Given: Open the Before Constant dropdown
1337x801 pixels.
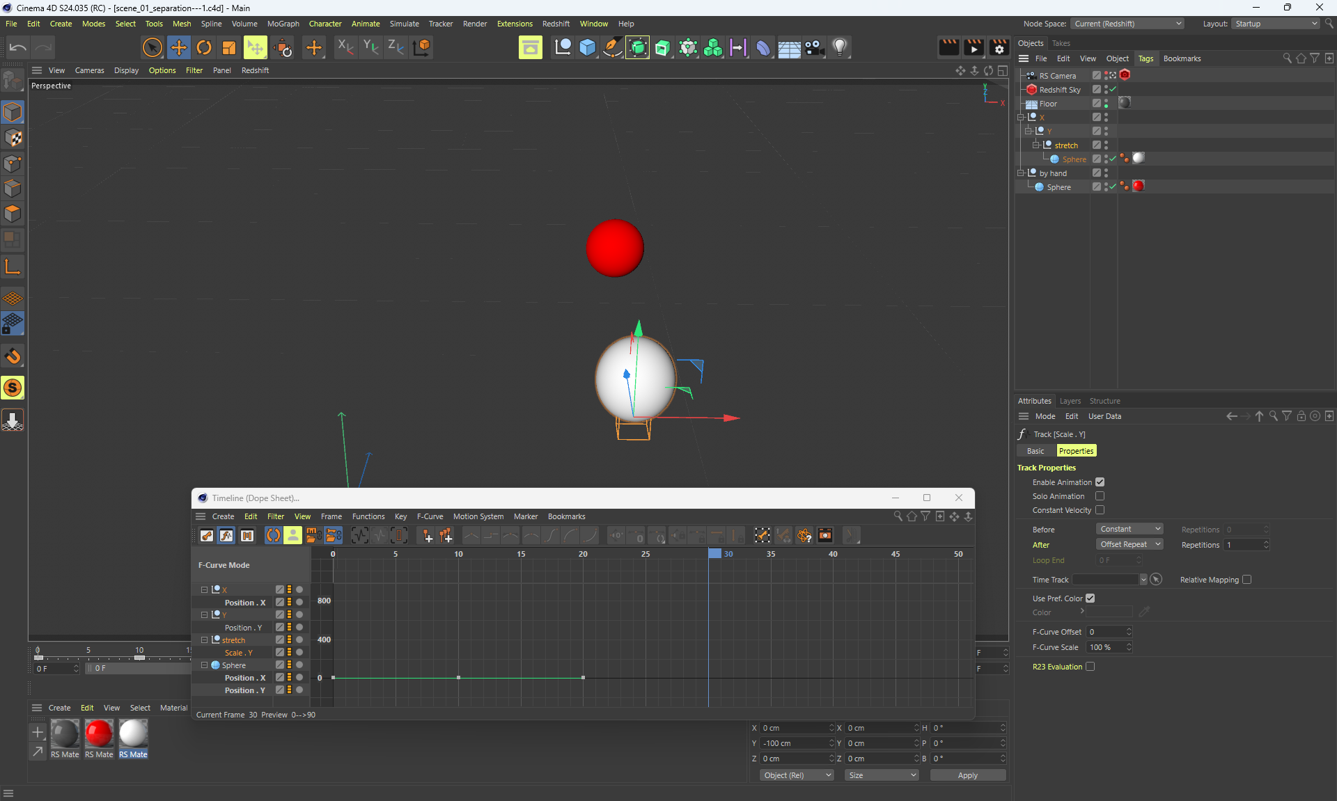Looking at the screenshot, I should (1129, 529).
